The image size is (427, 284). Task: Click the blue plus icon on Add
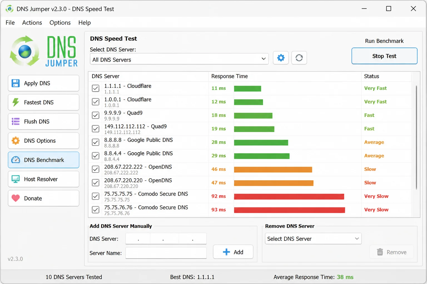pos(226,252)
